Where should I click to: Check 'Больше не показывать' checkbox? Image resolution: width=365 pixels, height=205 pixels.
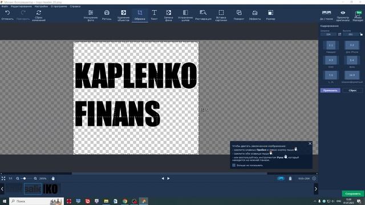point(234,165)
